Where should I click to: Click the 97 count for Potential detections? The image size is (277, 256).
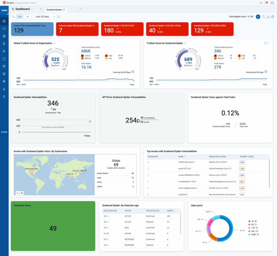pos(168,222)
